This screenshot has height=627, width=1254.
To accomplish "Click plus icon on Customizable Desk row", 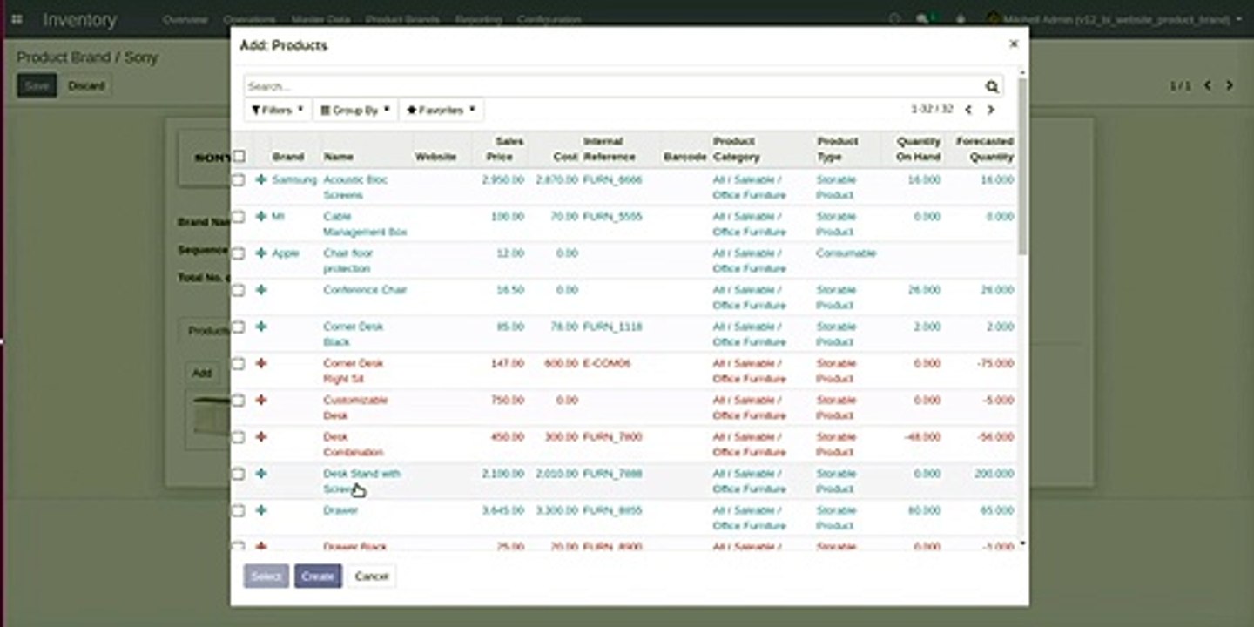I will pyautogui.click(x=261, y=400).
